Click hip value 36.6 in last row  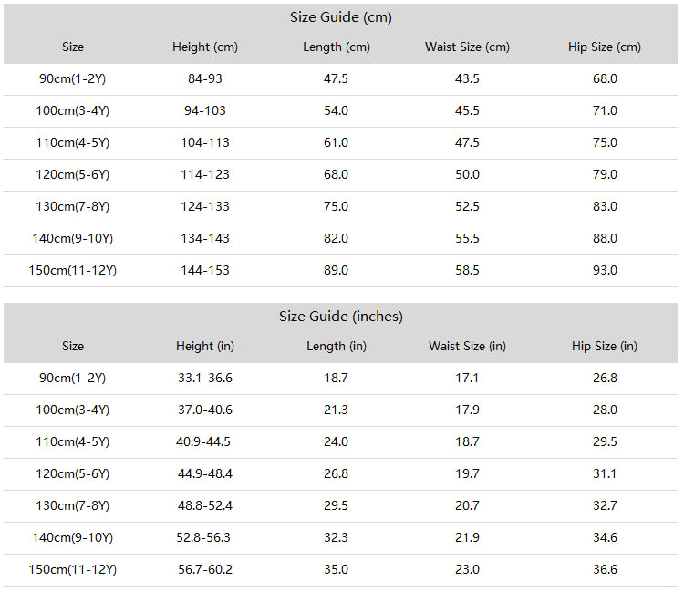(x=605, y=569)
